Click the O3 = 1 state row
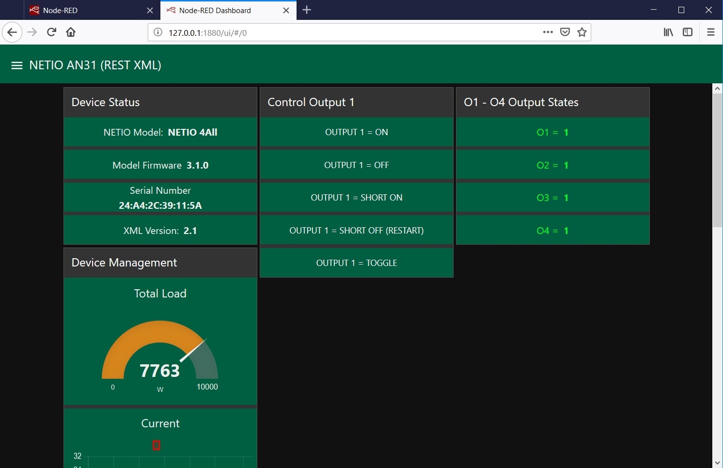The width and height of the screenshot is (723, 468). pyautogui.click(x=553, y=198)
